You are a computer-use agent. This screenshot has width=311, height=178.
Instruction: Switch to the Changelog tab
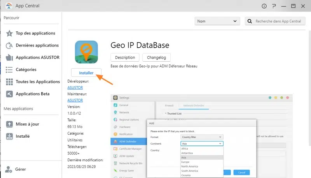[157, 57]
